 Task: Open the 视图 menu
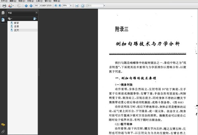[21, 1]
